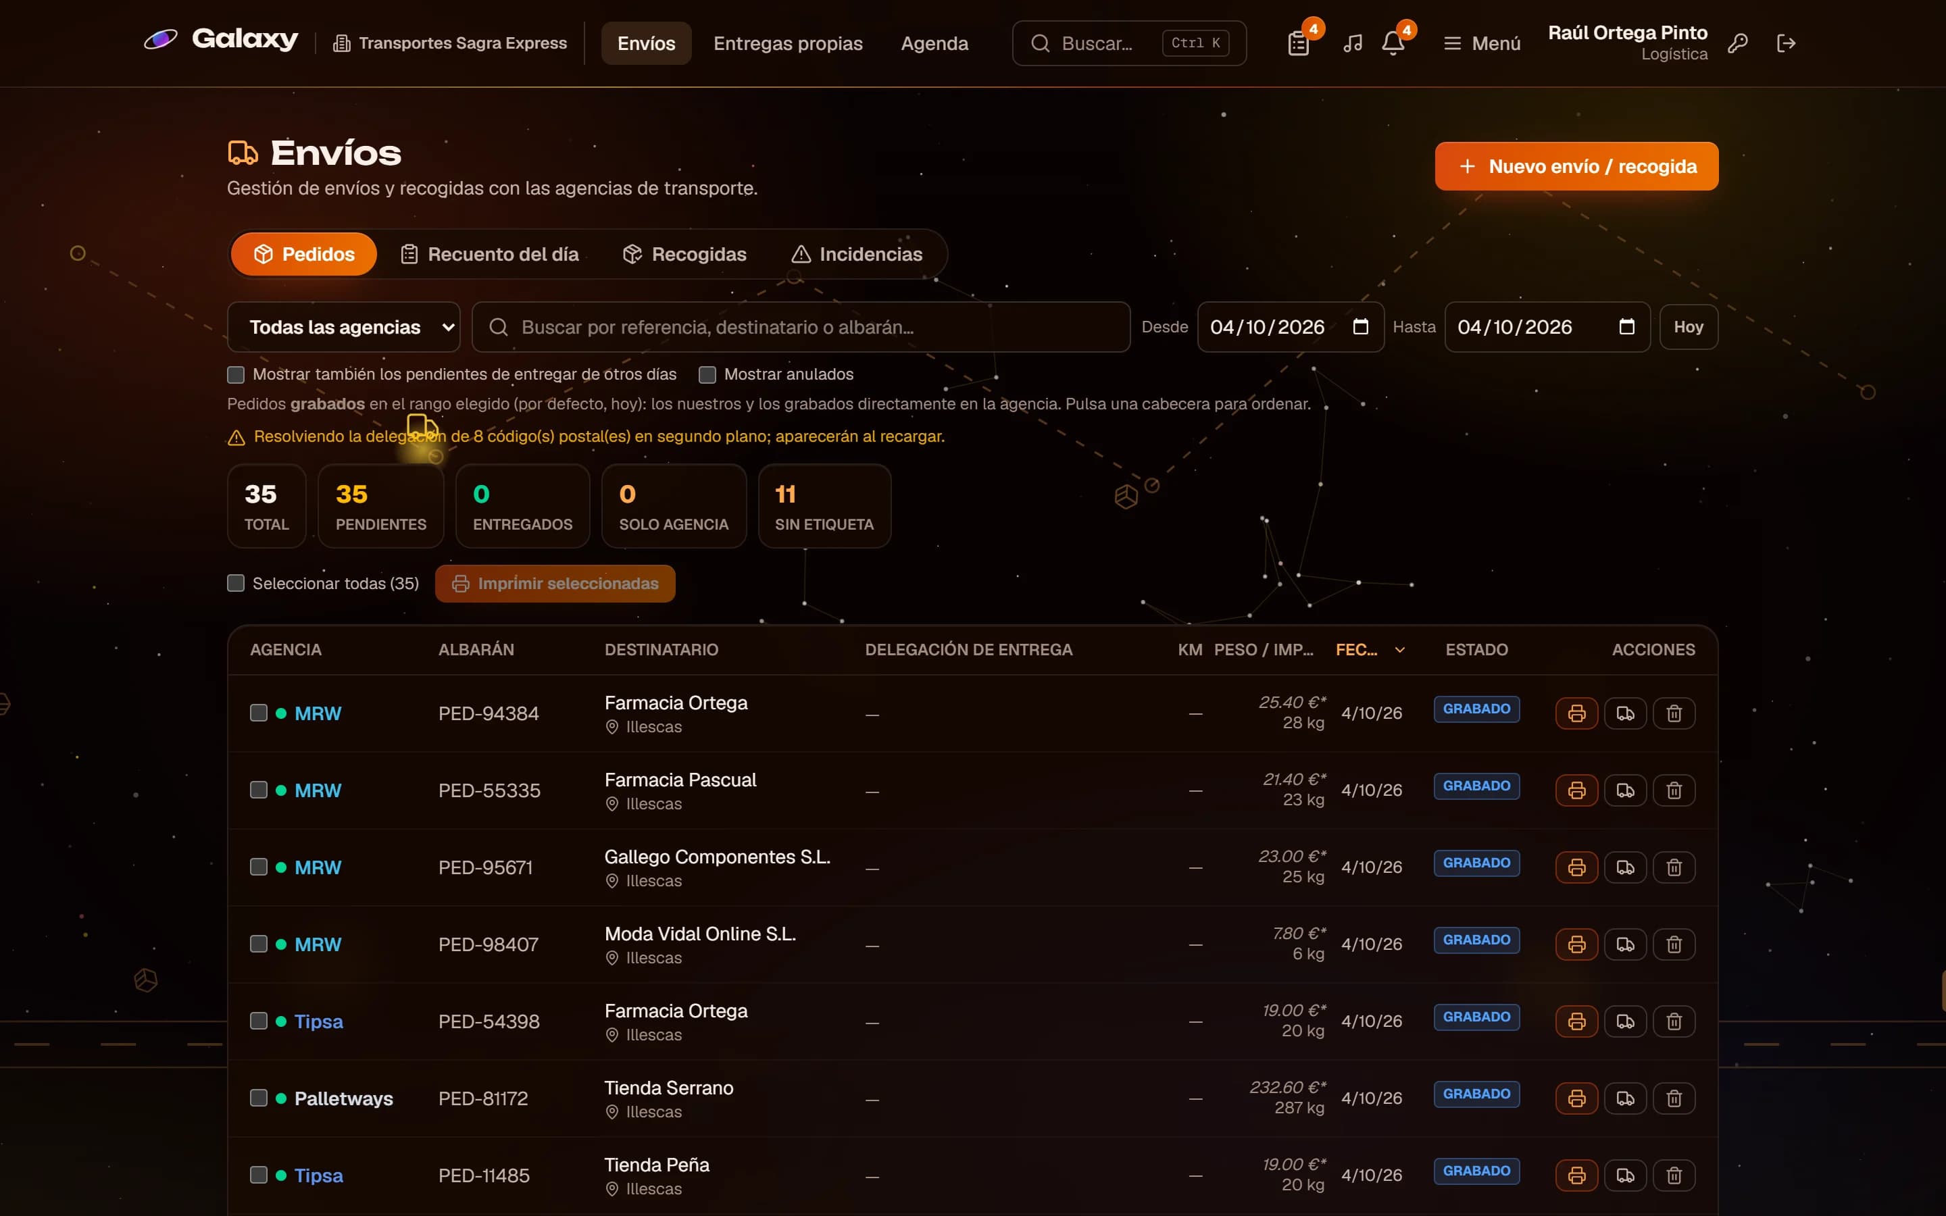The width and height of the screenshot is (1946, 1216).
Task: Open the notifications bell
Action: pos(1393,43)
